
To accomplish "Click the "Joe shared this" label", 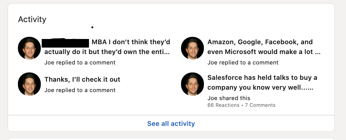I will tap(229, 98).
